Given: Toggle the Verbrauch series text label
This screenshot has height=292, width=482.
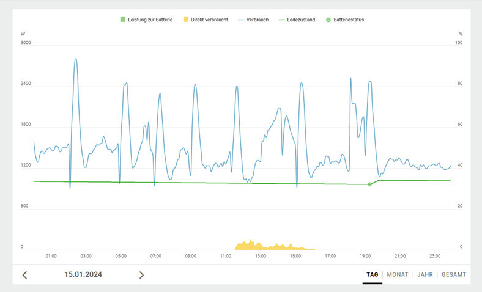Looking at the screenshot, I should [258, 20].
